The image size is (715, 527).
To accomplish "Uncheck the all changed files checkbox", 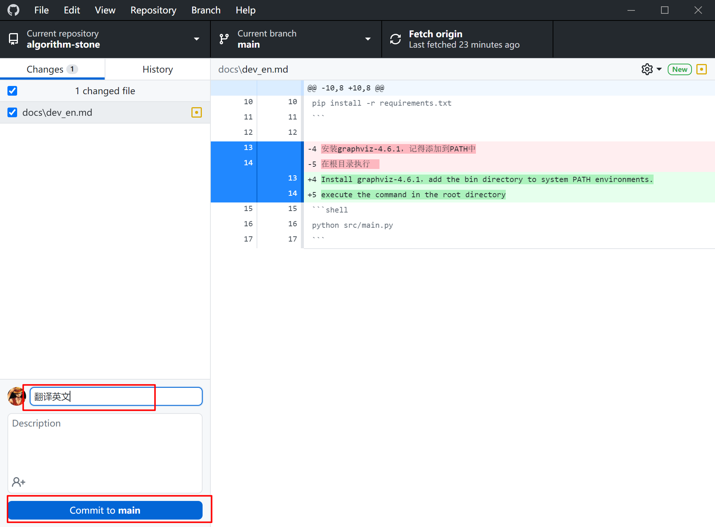I will 12,91.
